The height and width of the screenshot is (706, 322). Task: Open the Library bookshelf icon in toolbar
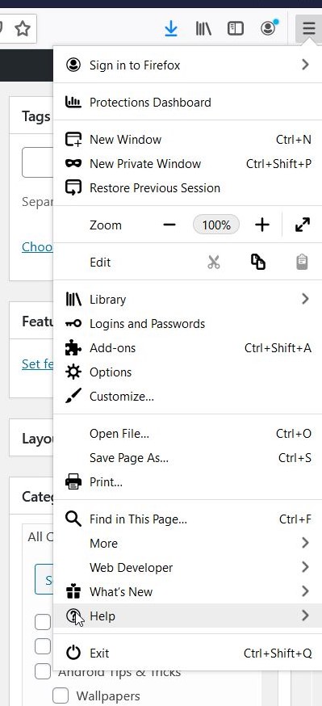pos(203,29)
